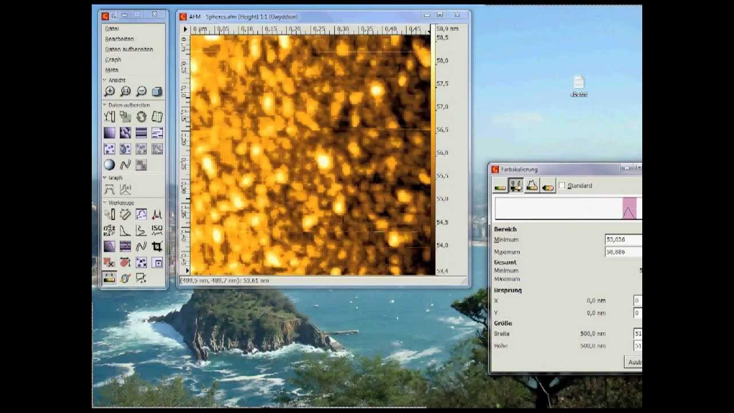The height and width of the screenshot is (413, 734).
Task: Click the Ursprung Y input field
Action: tap(638, 313)
